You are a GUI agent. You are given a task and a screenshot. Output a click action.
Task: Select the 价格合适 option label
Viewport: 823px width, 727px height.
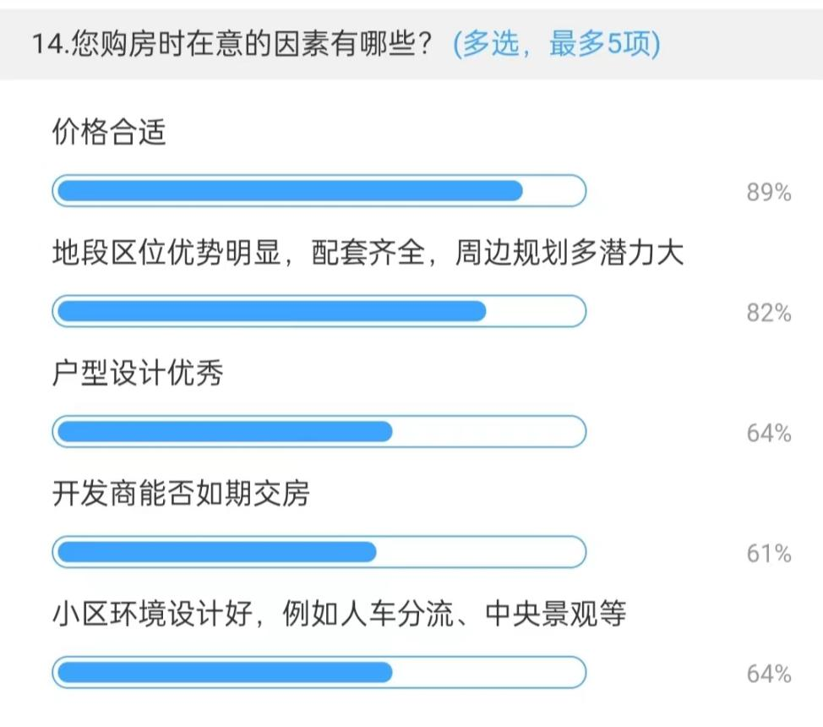109,133
